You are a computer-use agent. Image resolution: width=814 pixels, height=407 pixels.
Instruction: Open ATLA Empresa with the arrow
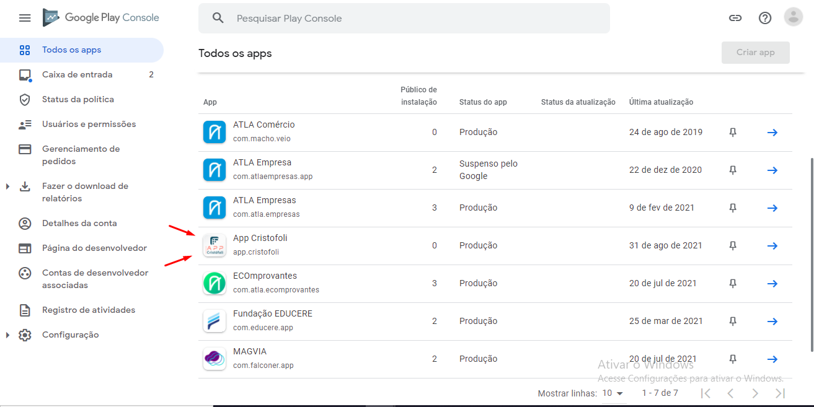(772, 170)
